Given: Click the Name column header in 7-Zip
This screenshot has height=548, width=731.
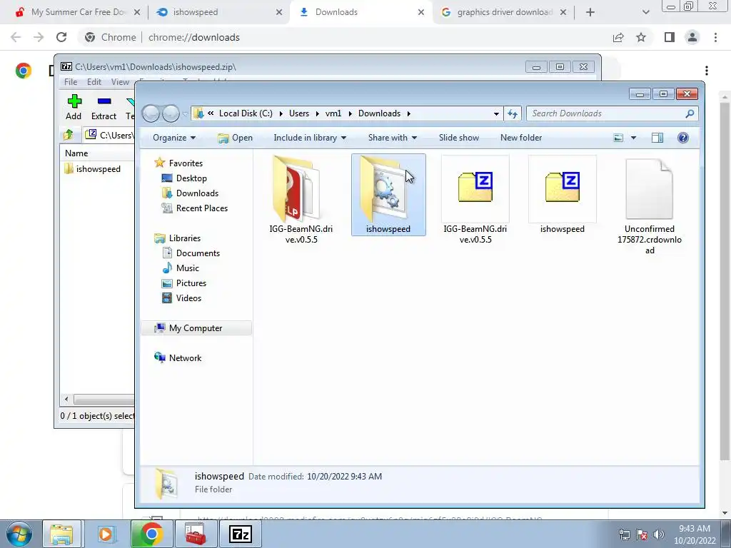Looking at the screenshot, I should click(x=76, y=153).
